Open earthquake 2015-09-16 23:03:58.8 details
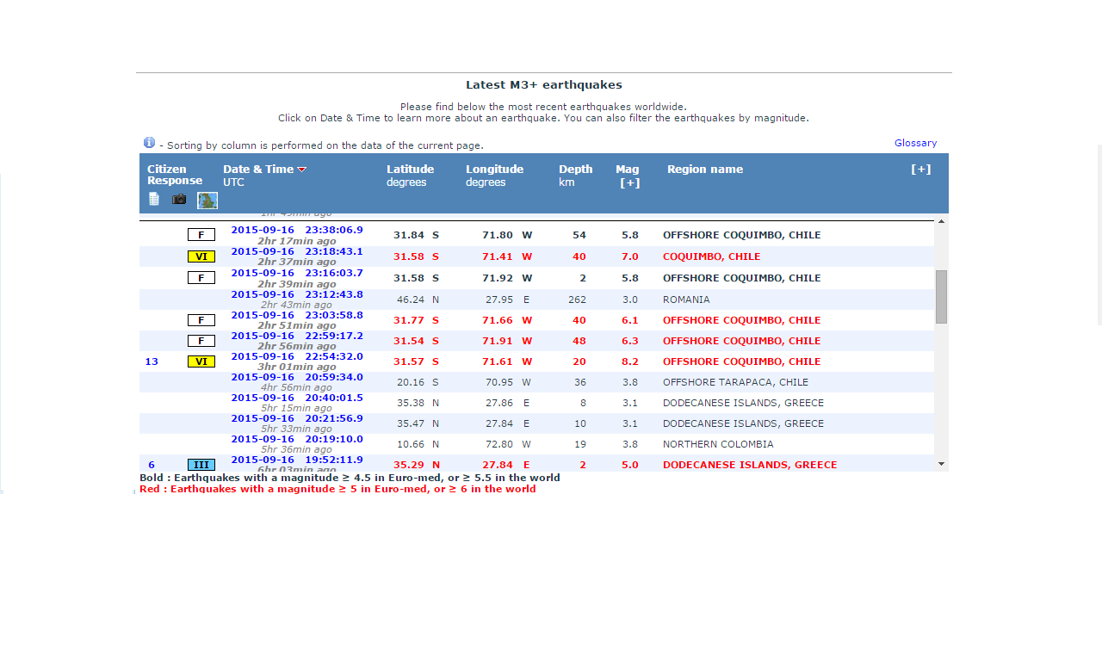 (297, 315)
